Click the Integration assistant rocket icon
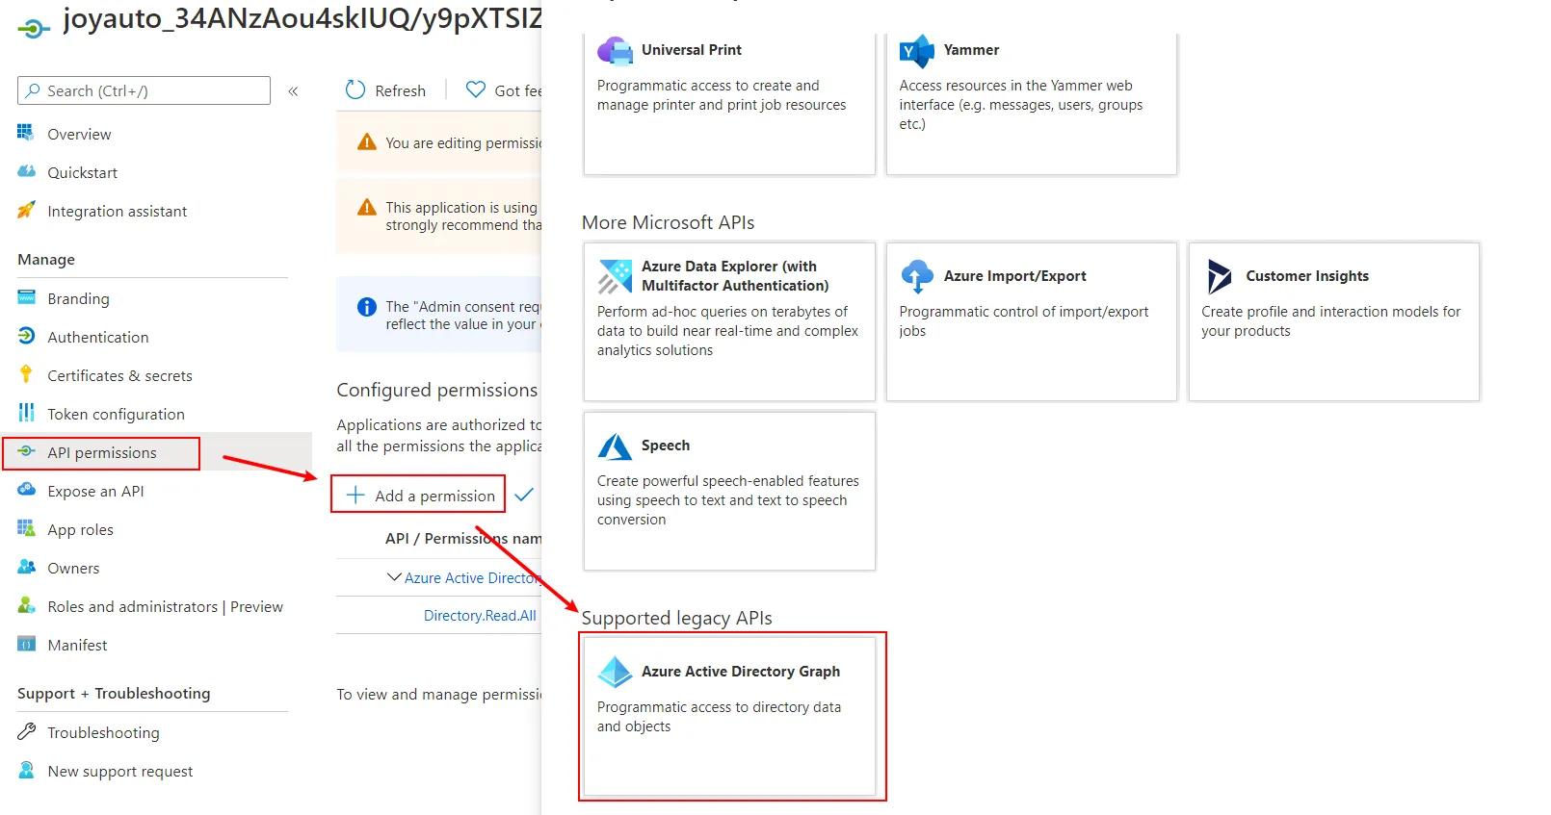The image size is (1551, 815). (x=26, y=210)
